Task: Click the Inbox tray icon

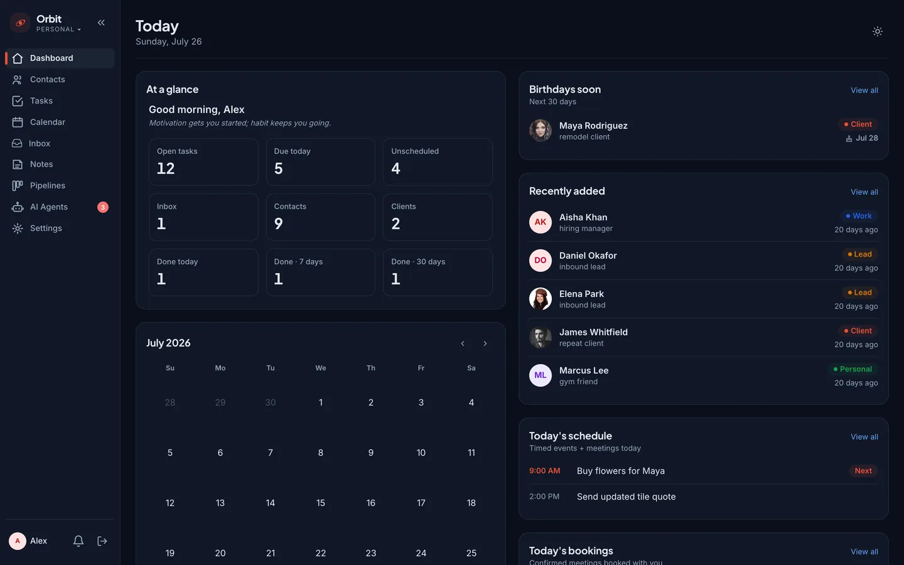Action: point(17,144)
